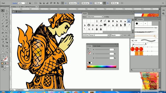Open the font family dropdown in Glyphs

(x=109, y=35)
